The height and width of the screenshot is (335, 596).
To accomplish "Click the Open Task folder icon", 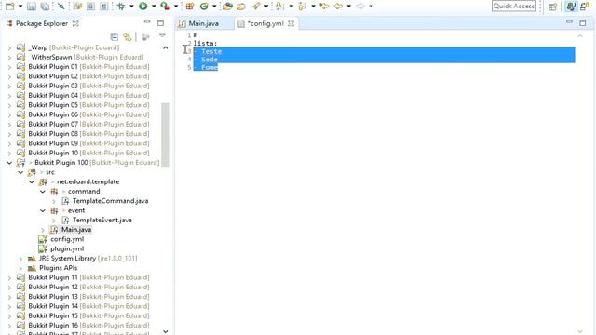I will (x=241, y=7).
